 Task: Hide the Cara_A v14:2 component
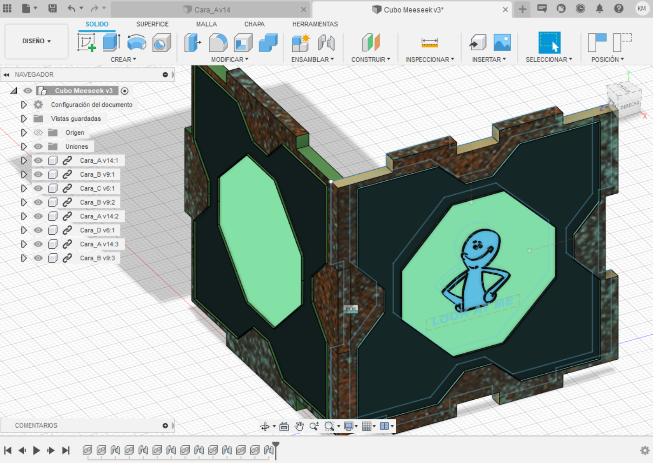click(x=38, y=216)
